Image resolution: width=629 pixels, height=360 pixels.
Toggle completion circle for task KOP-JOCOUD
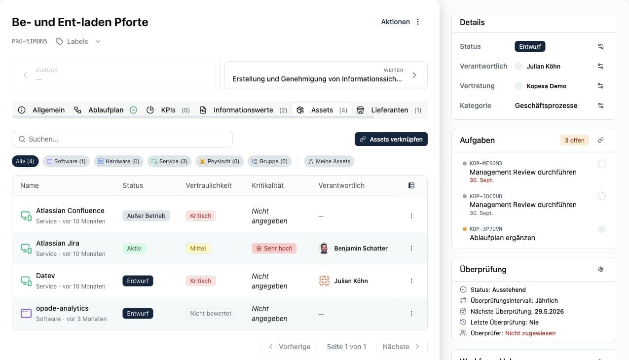(x=602, y=196)
